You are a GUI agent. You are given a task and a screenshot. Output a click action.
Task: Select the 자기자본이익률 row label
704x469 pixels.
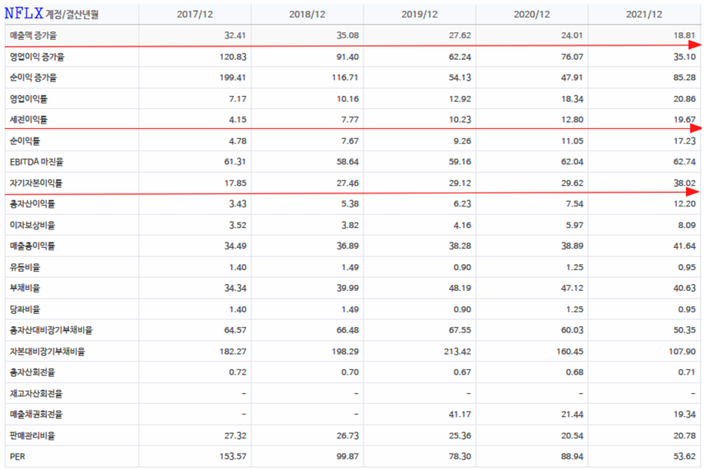coord(36,183)
